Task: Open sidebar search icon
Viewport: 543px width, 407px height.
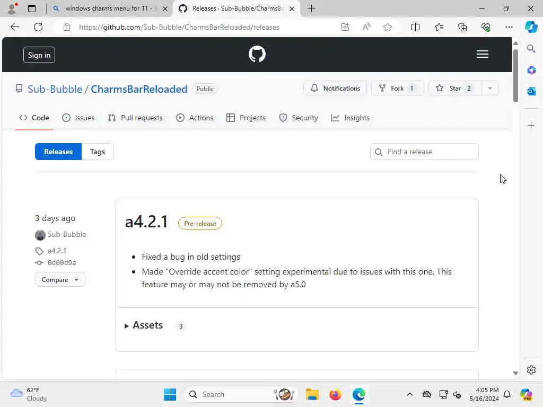Action: point(531,48)
